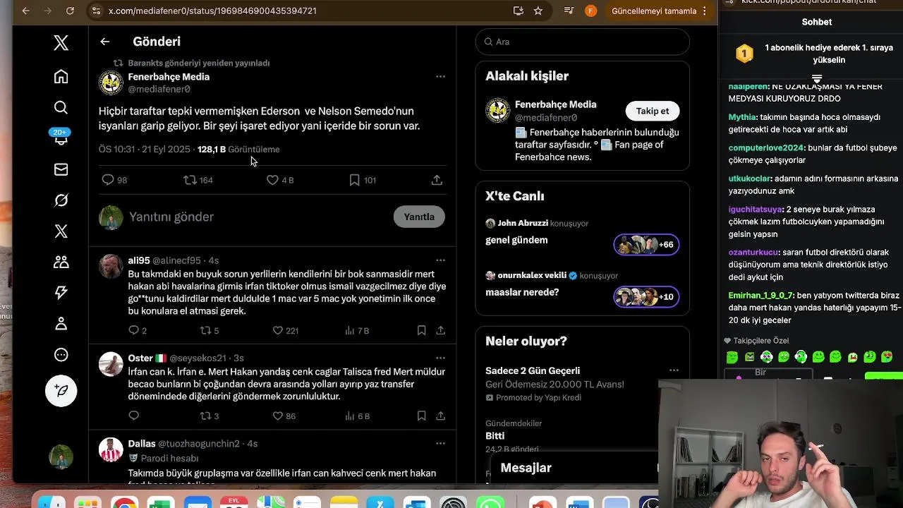
Task: Go to Home via house icon
Action: (x=61, y=76)
